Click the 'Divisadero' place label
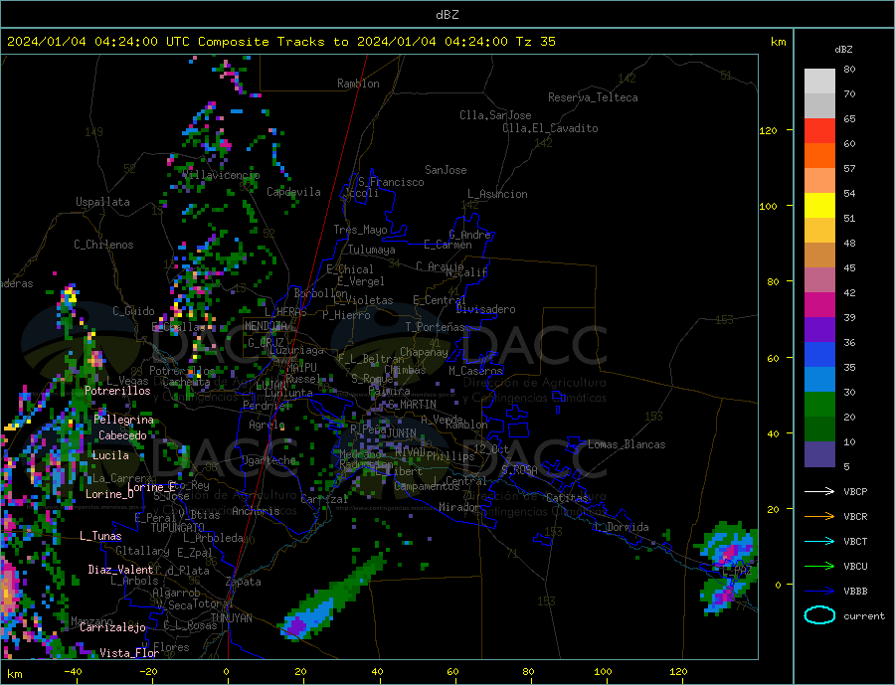Viewport: 895px width, 685px height. (x=485, y=309)
